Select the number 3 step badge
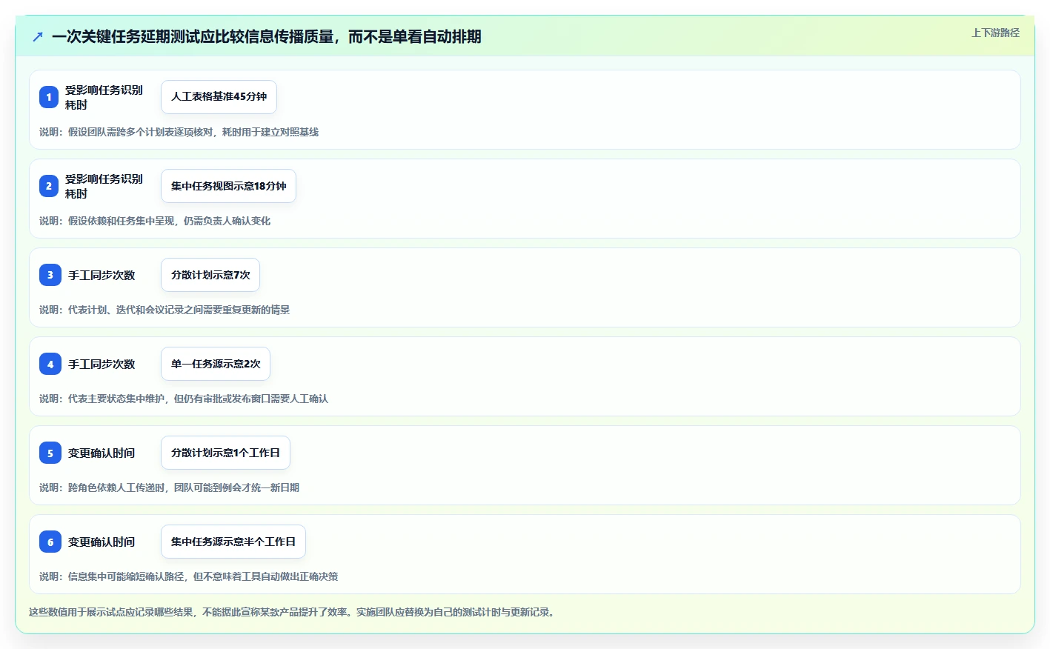This screenshot has height=649, width=1050. point(50,275)
